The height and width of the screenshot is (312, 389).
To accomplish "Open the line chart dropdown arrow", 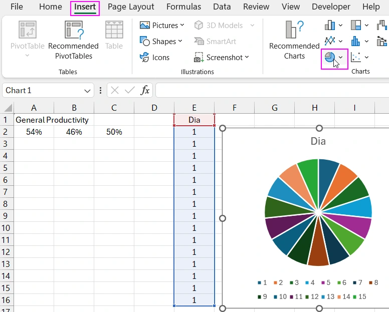I will click(x=340, y=42).
